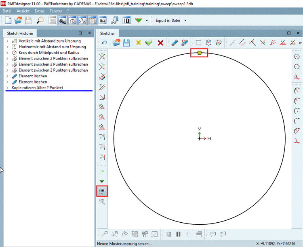Viewport: 303px width, 247px height.
Task: Click the magnifier search icon in main toolbar
Action: tap(40, 20)
